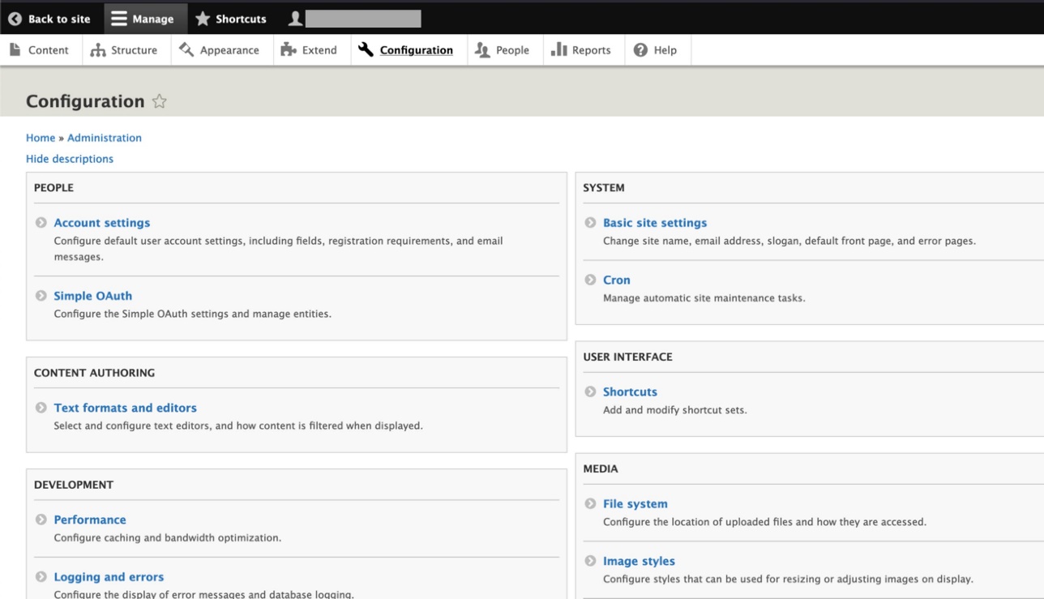Click the Back to site button

pyautogui.click(x=50, y=19)
